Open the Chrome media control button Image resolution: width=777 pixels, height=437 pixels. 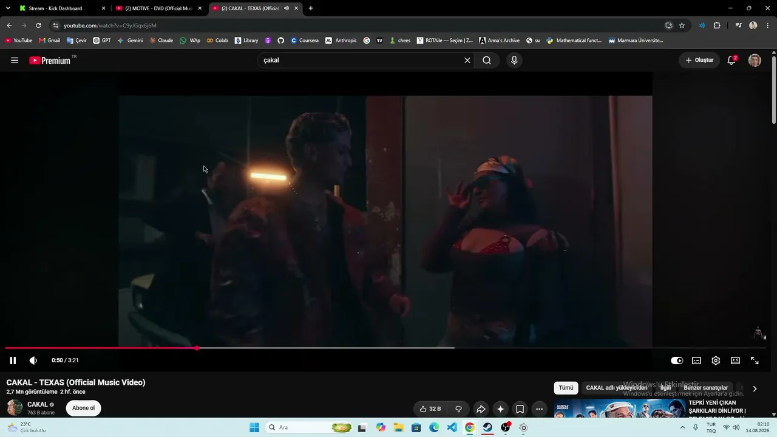[738, 25]
